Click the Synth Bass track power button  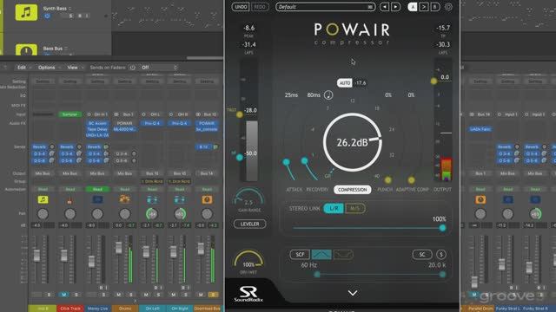[47, 16]
